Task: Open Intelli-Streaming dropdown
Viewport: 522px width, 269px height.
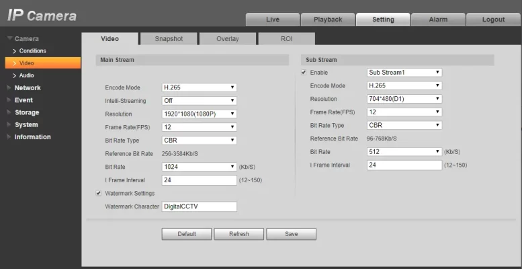Action: click(x=199, y=101)
